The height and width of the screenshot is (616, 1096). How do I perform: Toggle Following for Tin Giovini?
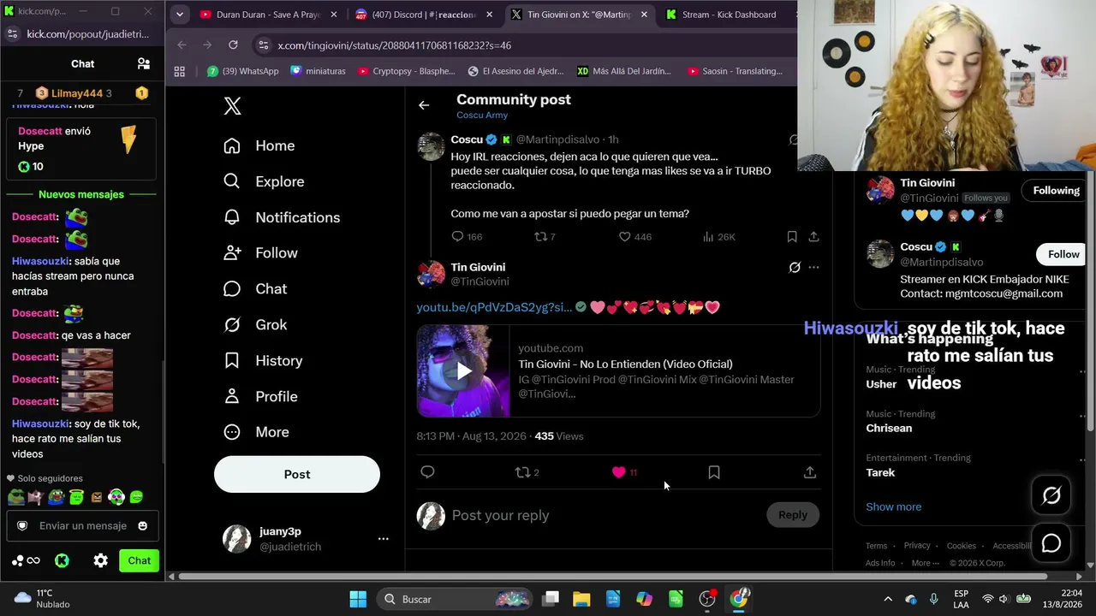click(1056, 191)
